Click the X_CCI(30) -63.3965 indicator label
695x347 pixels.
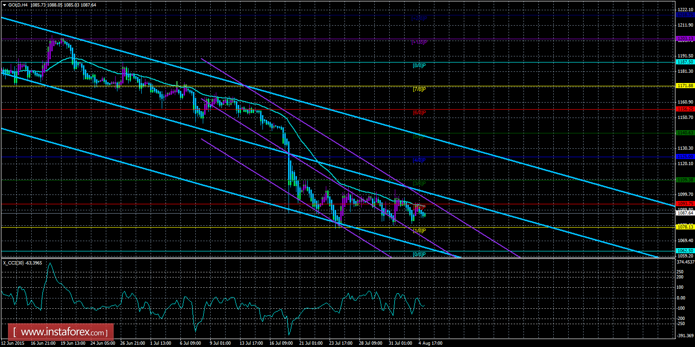[23, 263]
